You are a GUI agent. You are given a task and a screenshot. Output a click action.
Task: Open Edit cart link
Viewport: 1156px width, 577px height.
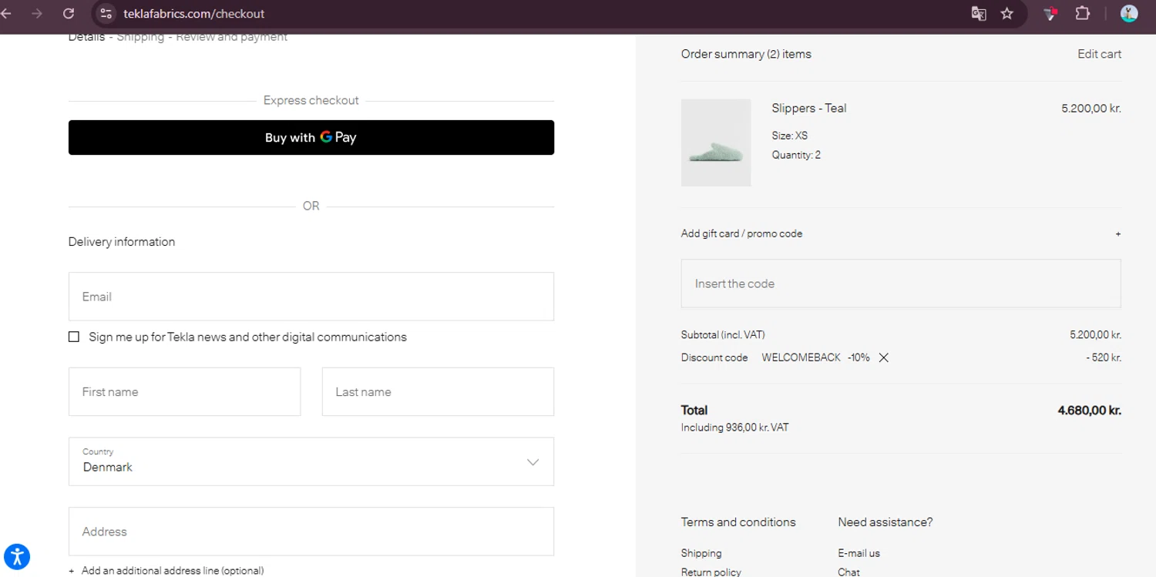[1099, 54]
